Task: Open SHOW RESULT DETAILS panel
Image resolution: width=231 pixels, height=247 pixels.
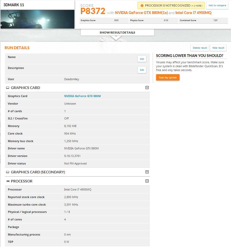Action: point(117,33)
